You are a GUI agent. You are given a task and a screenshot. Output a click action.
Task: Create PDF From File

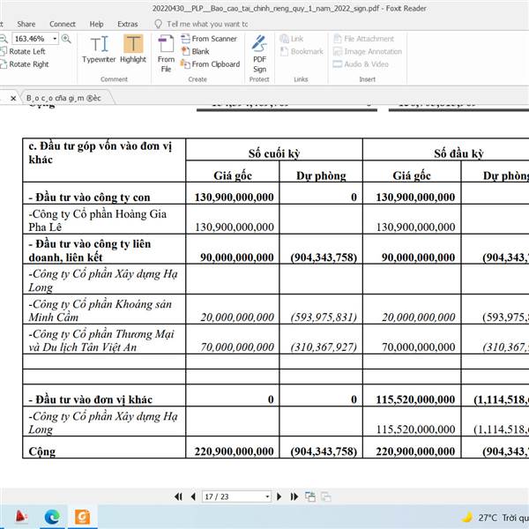point(166,54)
